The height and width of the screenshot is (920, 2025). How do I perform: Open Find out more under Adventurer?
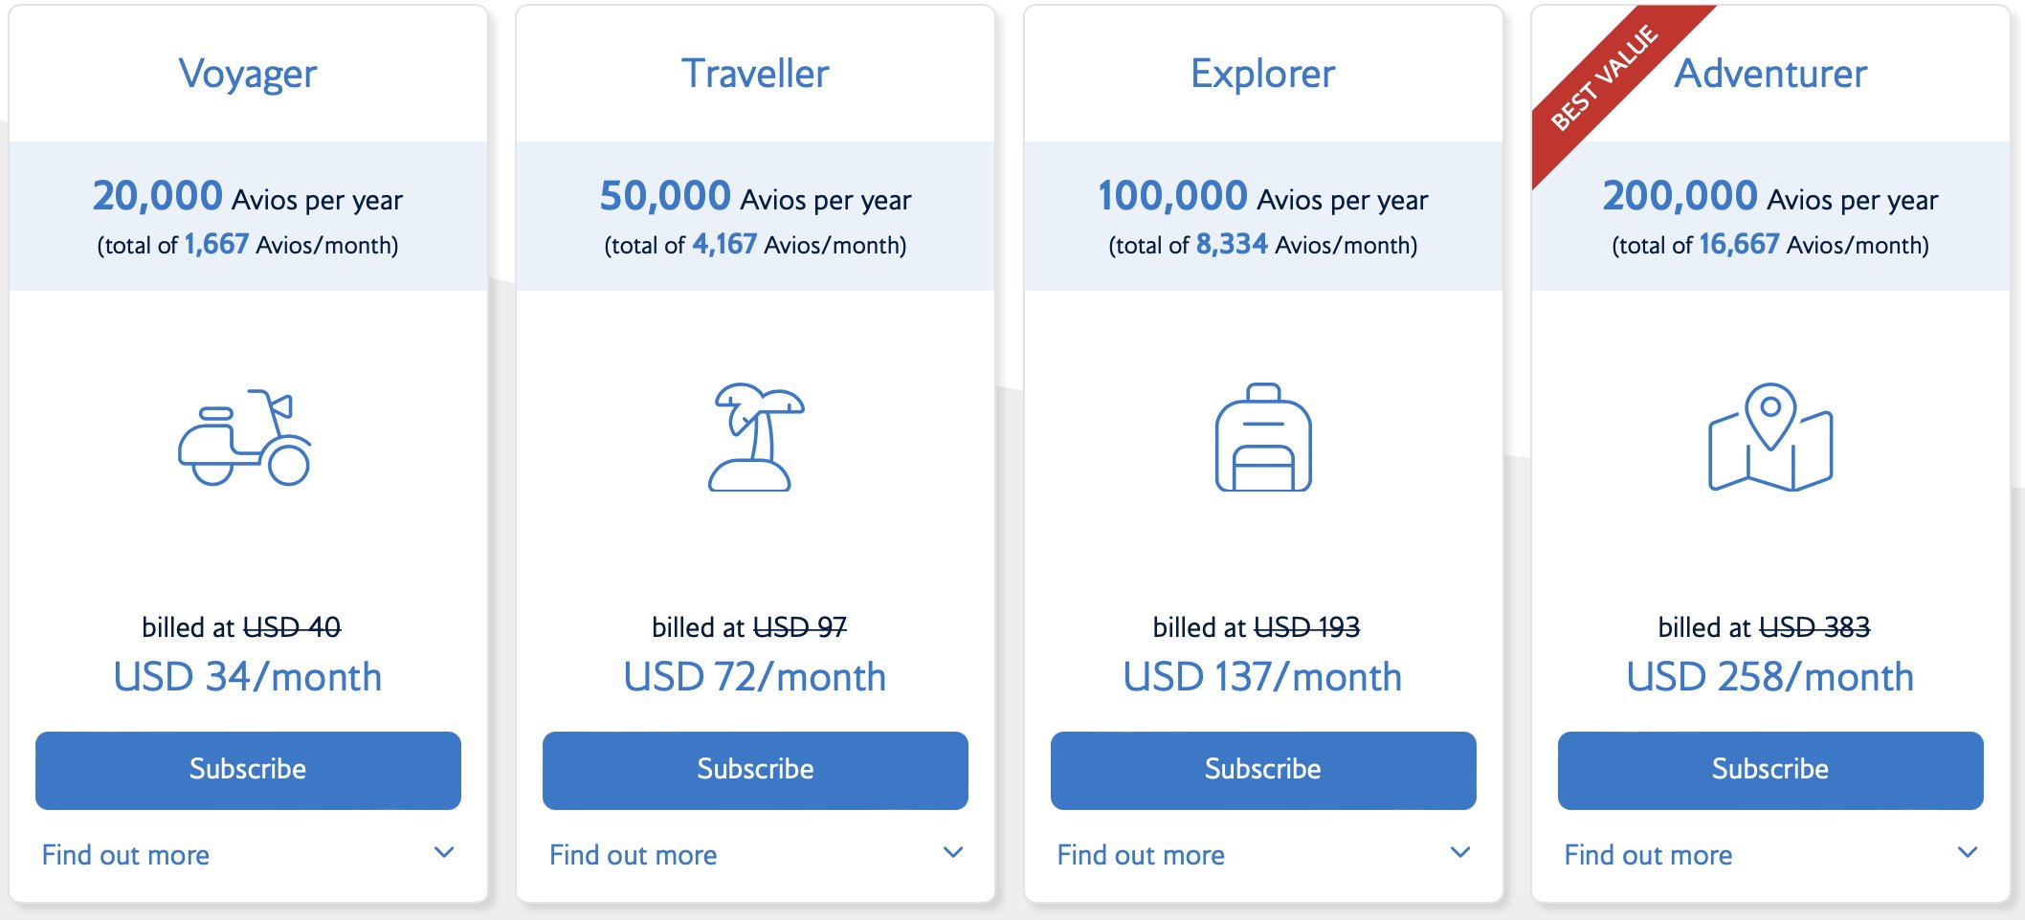(1648, 855)
